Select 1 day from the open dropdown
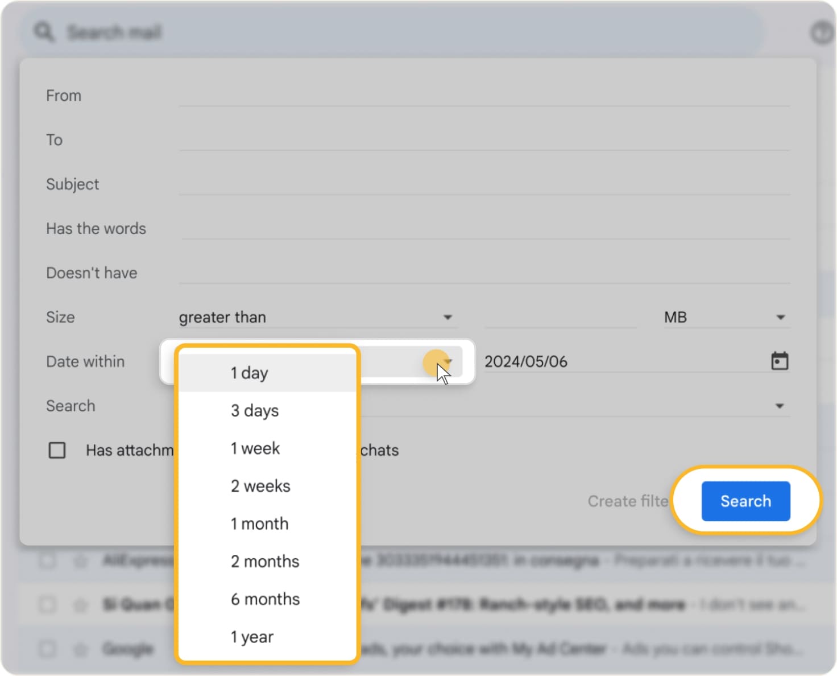This screenshot has height=676, width=837. 248,373
